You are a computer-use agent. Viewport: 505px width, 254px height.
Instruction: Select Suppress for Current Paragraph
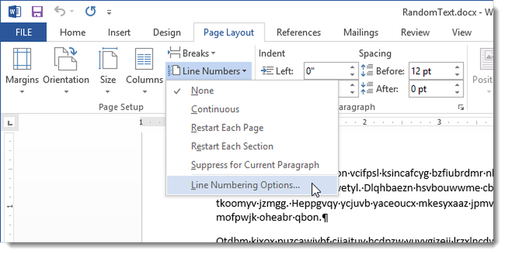[x=252, y=165]
